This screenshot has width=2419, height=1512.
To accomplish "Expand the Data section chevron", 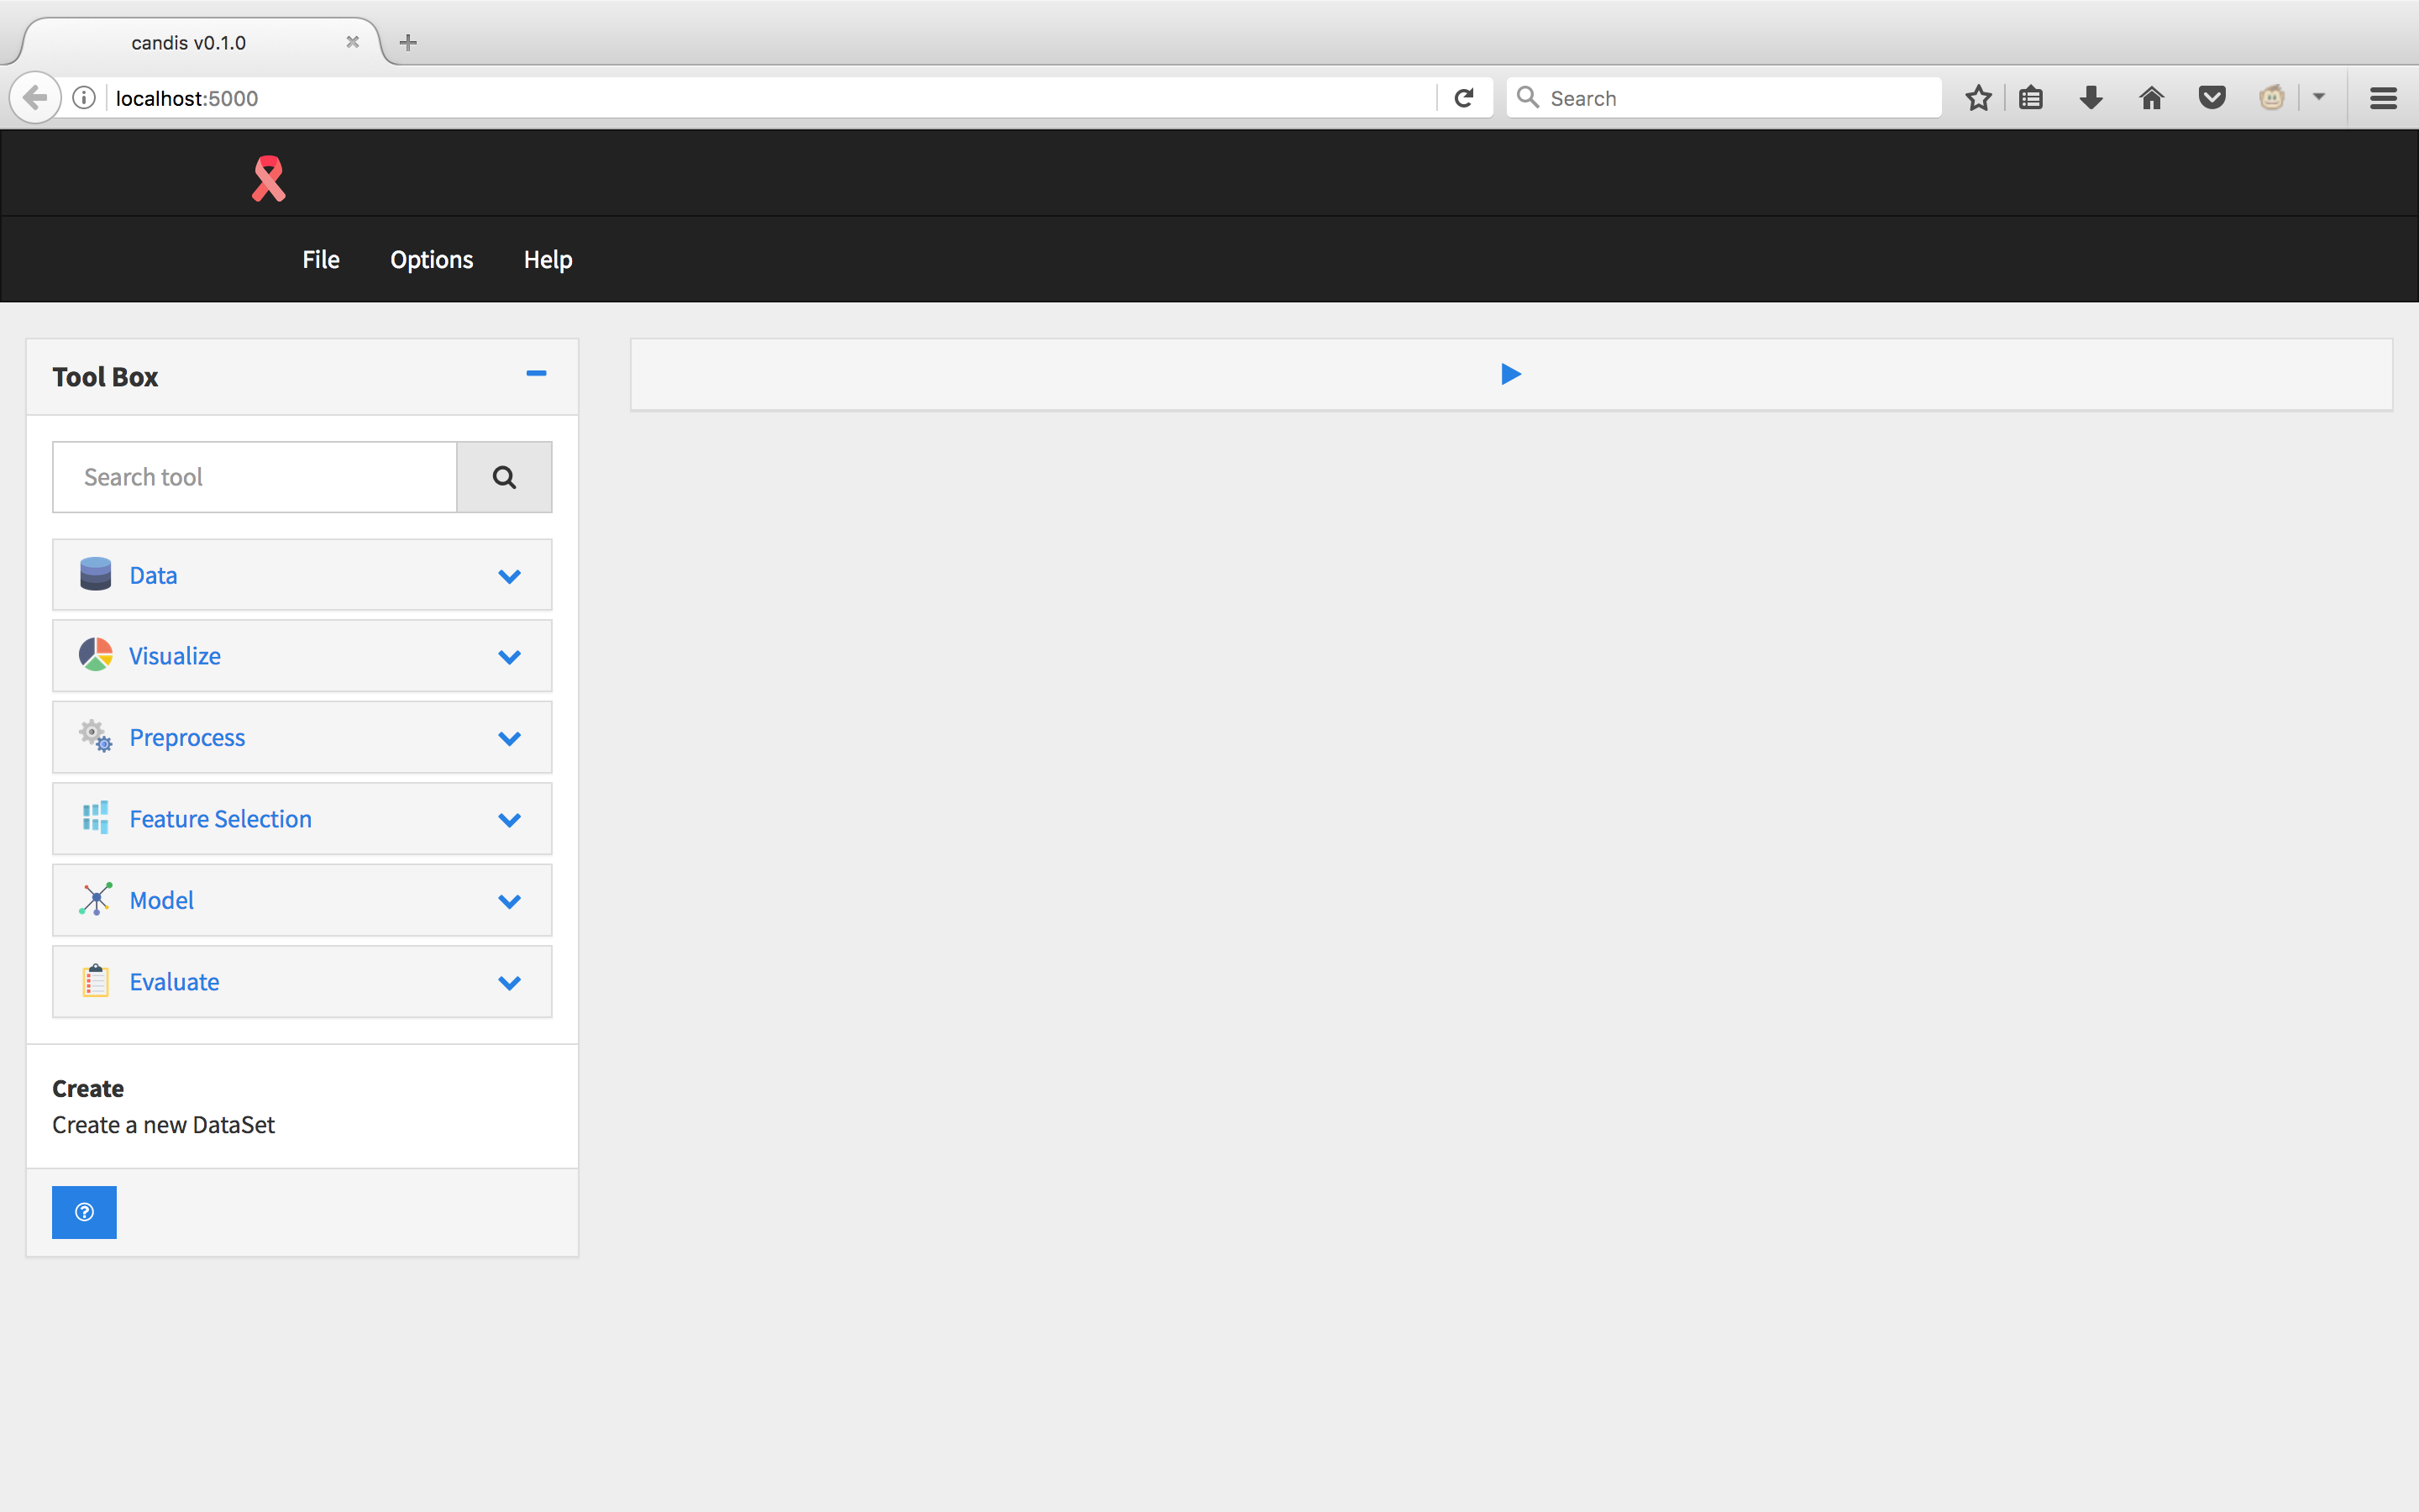I will (x=510, y=576).
